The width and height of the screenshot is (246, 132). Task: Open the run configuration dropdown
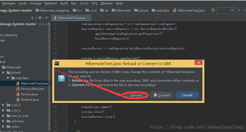(226, 10)
